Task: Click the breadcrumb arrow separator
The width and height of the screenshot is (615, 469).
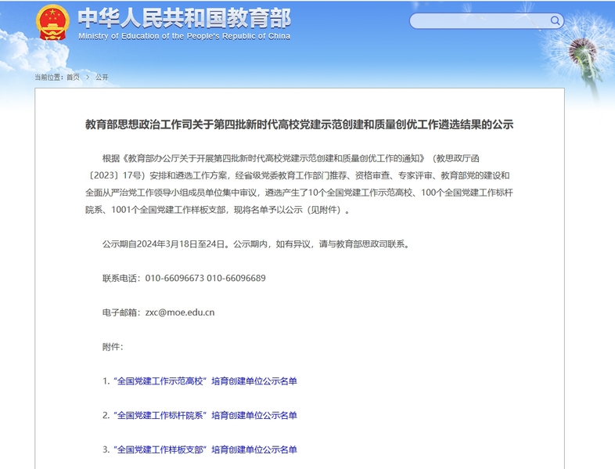Action: (88, 78)
